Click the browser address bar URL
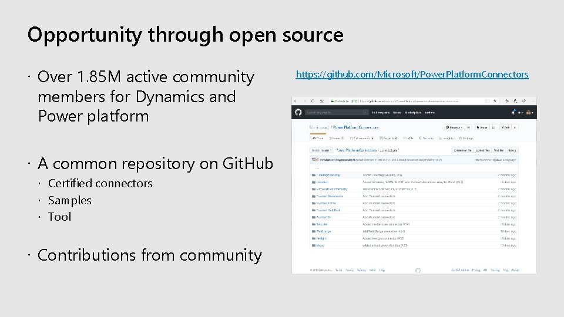The width and height of the screenshot is (564, 317). click(409, 101)
